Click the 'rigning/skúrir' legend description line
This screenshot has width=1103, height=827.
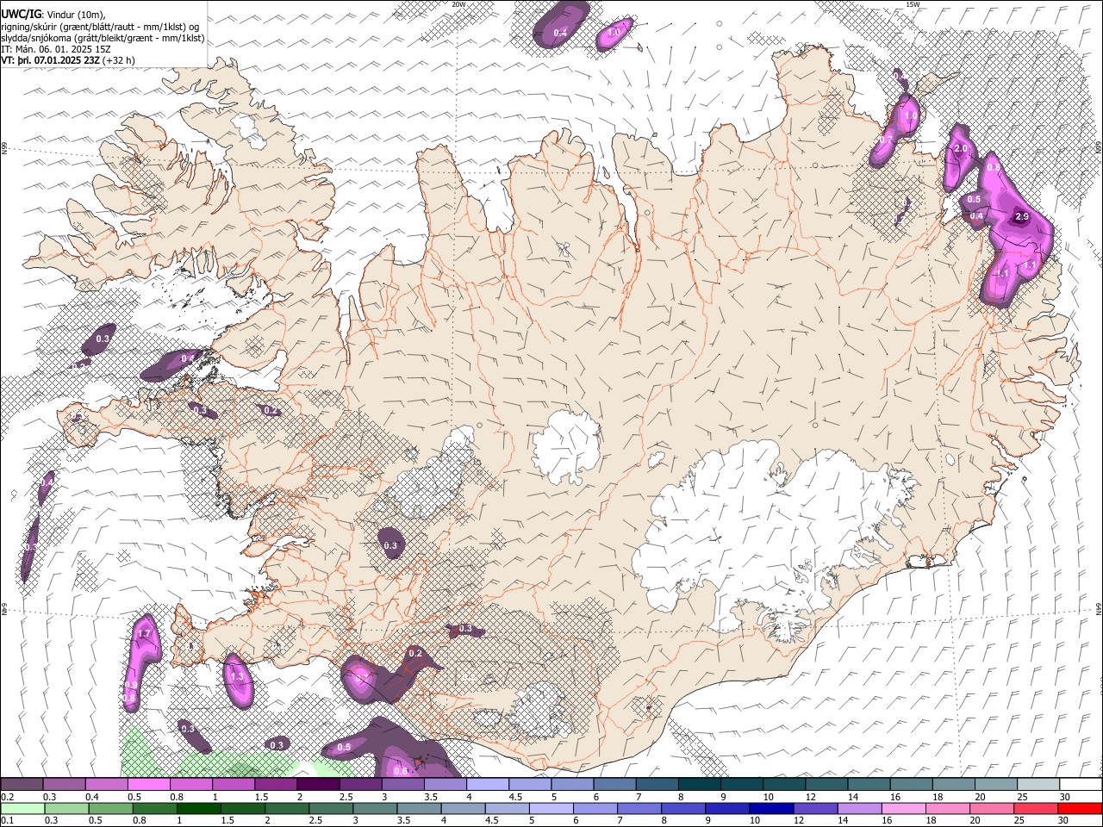(101, 27)
